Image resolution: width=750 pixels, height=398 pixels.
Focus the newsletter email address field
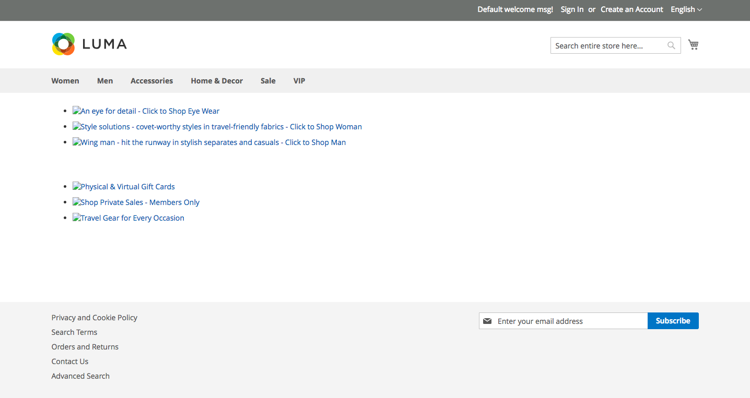(569, 321)
